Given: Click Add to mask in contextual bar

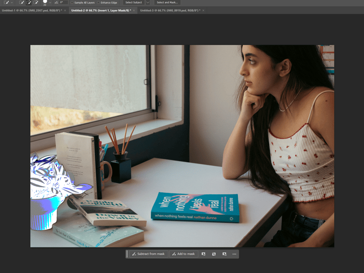Looking at the screenshot, I should point(183,254).
